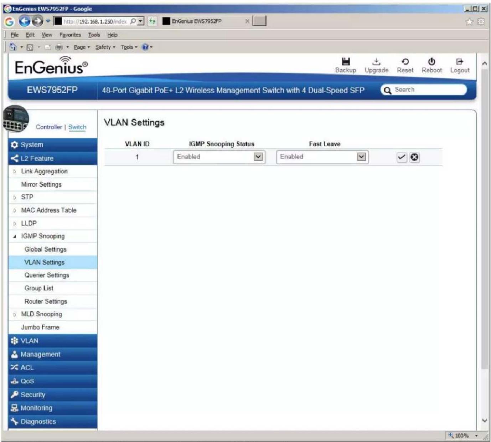Open the Safety dropdown in the command bar

tap(105, 47)
